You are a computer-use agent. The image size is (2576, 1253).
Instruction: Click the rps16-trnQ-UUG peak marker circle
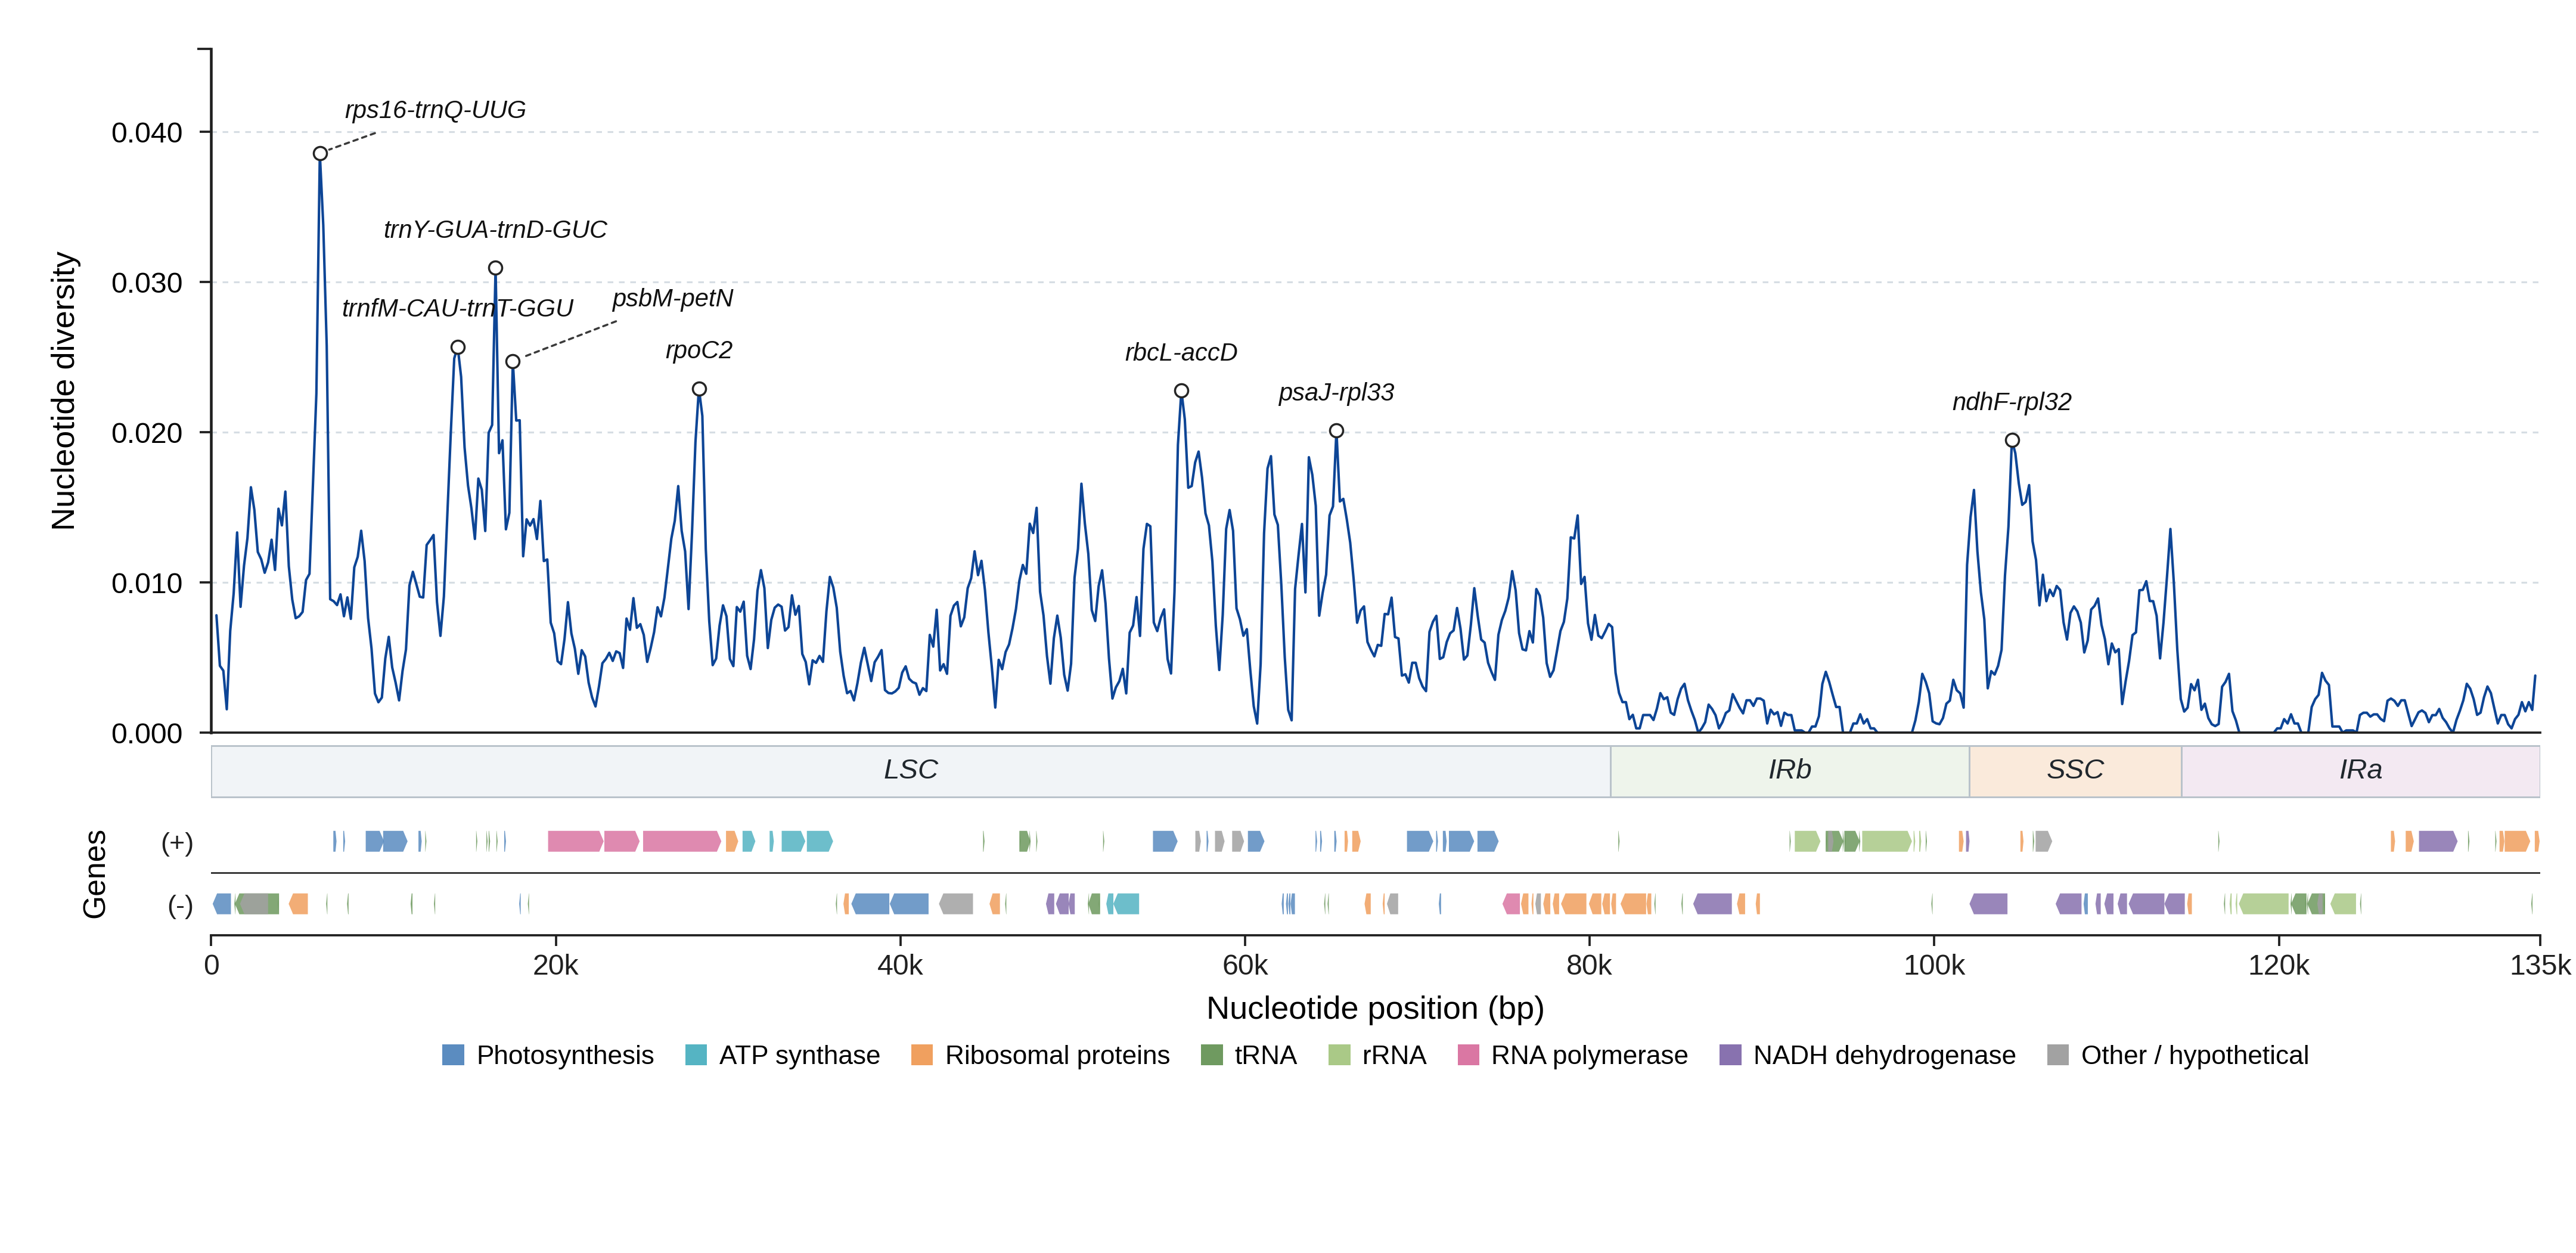pos(320,154)
